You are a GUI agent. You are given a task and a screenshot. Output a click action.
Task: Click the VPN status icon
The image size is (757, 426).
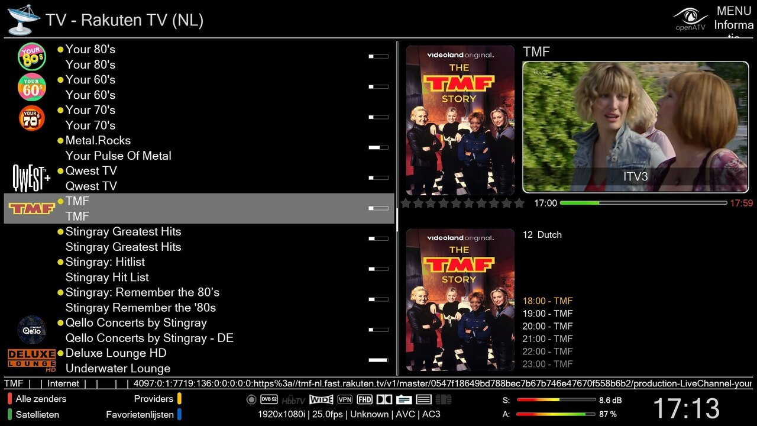[345, 399]
